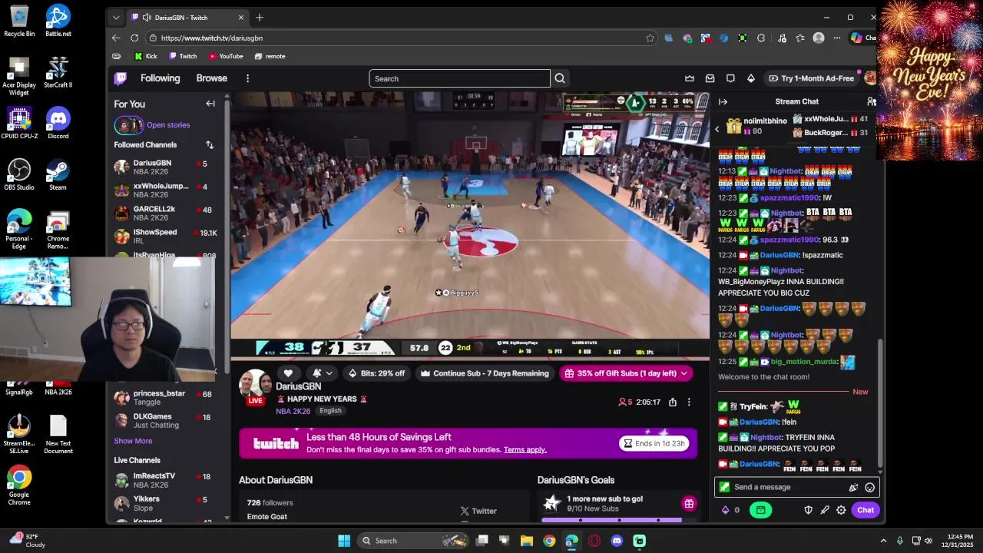Open the Terms apply link
The image size is (983, 553).
[525, 449]
